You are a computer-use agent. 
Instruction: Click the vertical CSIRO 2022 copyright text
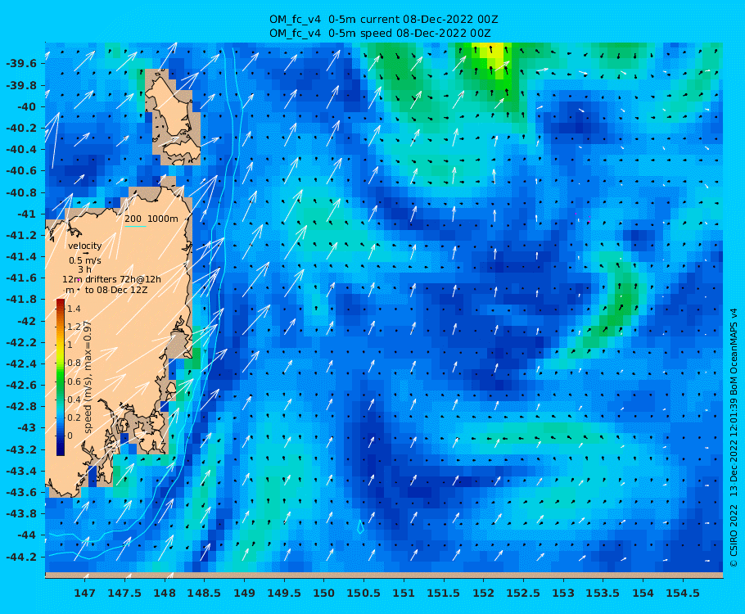click(x=734, y=438)
